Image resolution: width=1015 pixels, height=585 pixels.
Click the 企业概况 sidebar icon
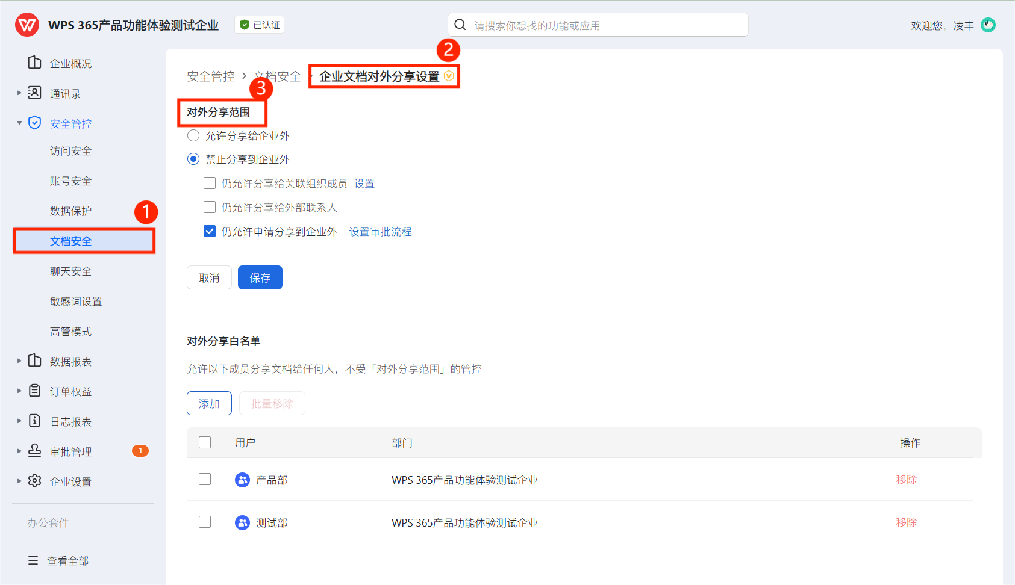pos(35,63)
